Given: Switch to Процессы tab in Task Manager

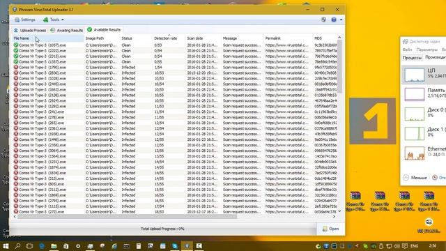Looking at the screenshot, I should (x=412, y=57).
